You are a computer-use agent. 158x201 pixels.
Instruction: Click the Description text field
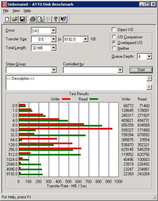coord(76,83)
